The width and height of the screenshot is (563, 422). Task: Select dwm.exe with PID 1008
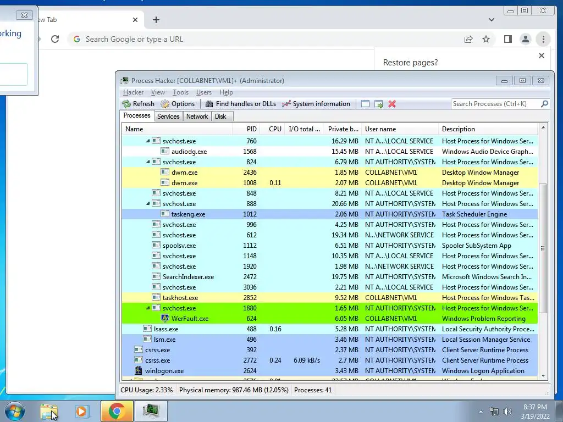pyautogui.click(x=330, y=182)
